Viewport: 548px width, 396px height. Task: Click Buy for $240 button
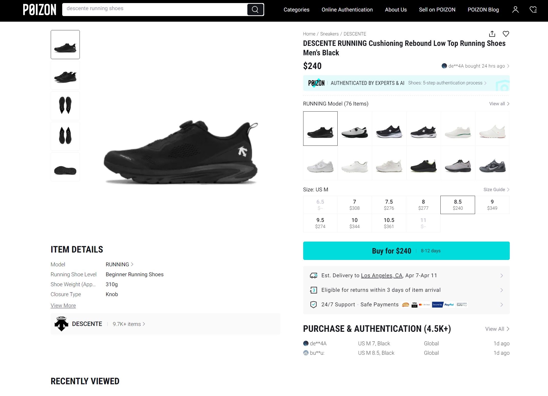(406, 251)
